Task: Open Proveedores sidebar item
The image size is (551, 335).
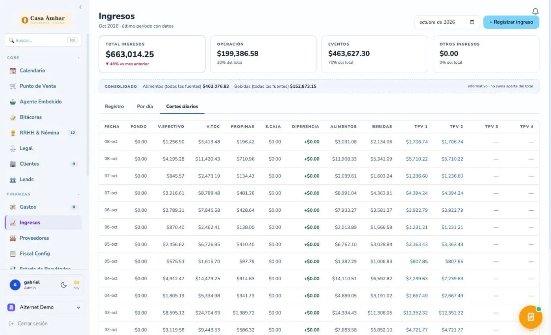Action: click(x=43, y=238)
